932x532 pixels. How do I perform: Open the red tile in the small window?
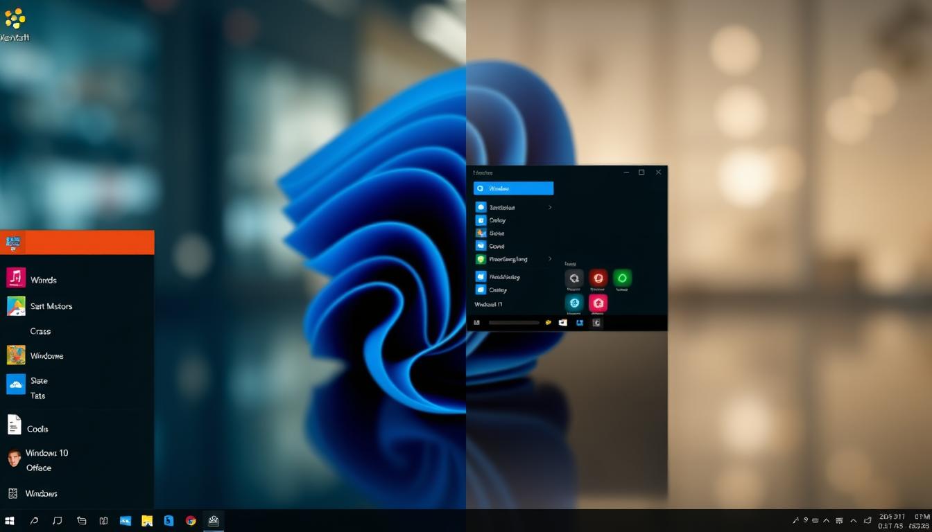point(598,278)
